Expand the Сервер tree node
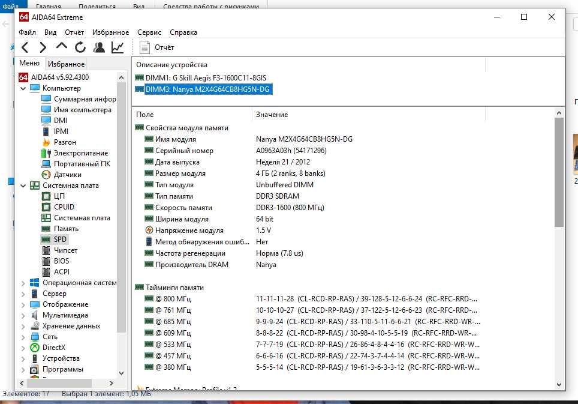 23,294
